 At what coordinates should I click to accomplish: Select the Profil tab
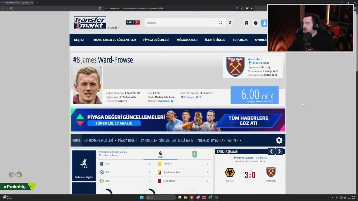(76, 140)
